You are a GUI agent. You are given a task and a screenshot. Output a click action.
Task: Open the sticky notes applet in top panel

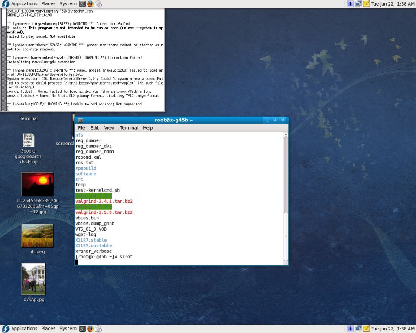[x=366, y=3]
